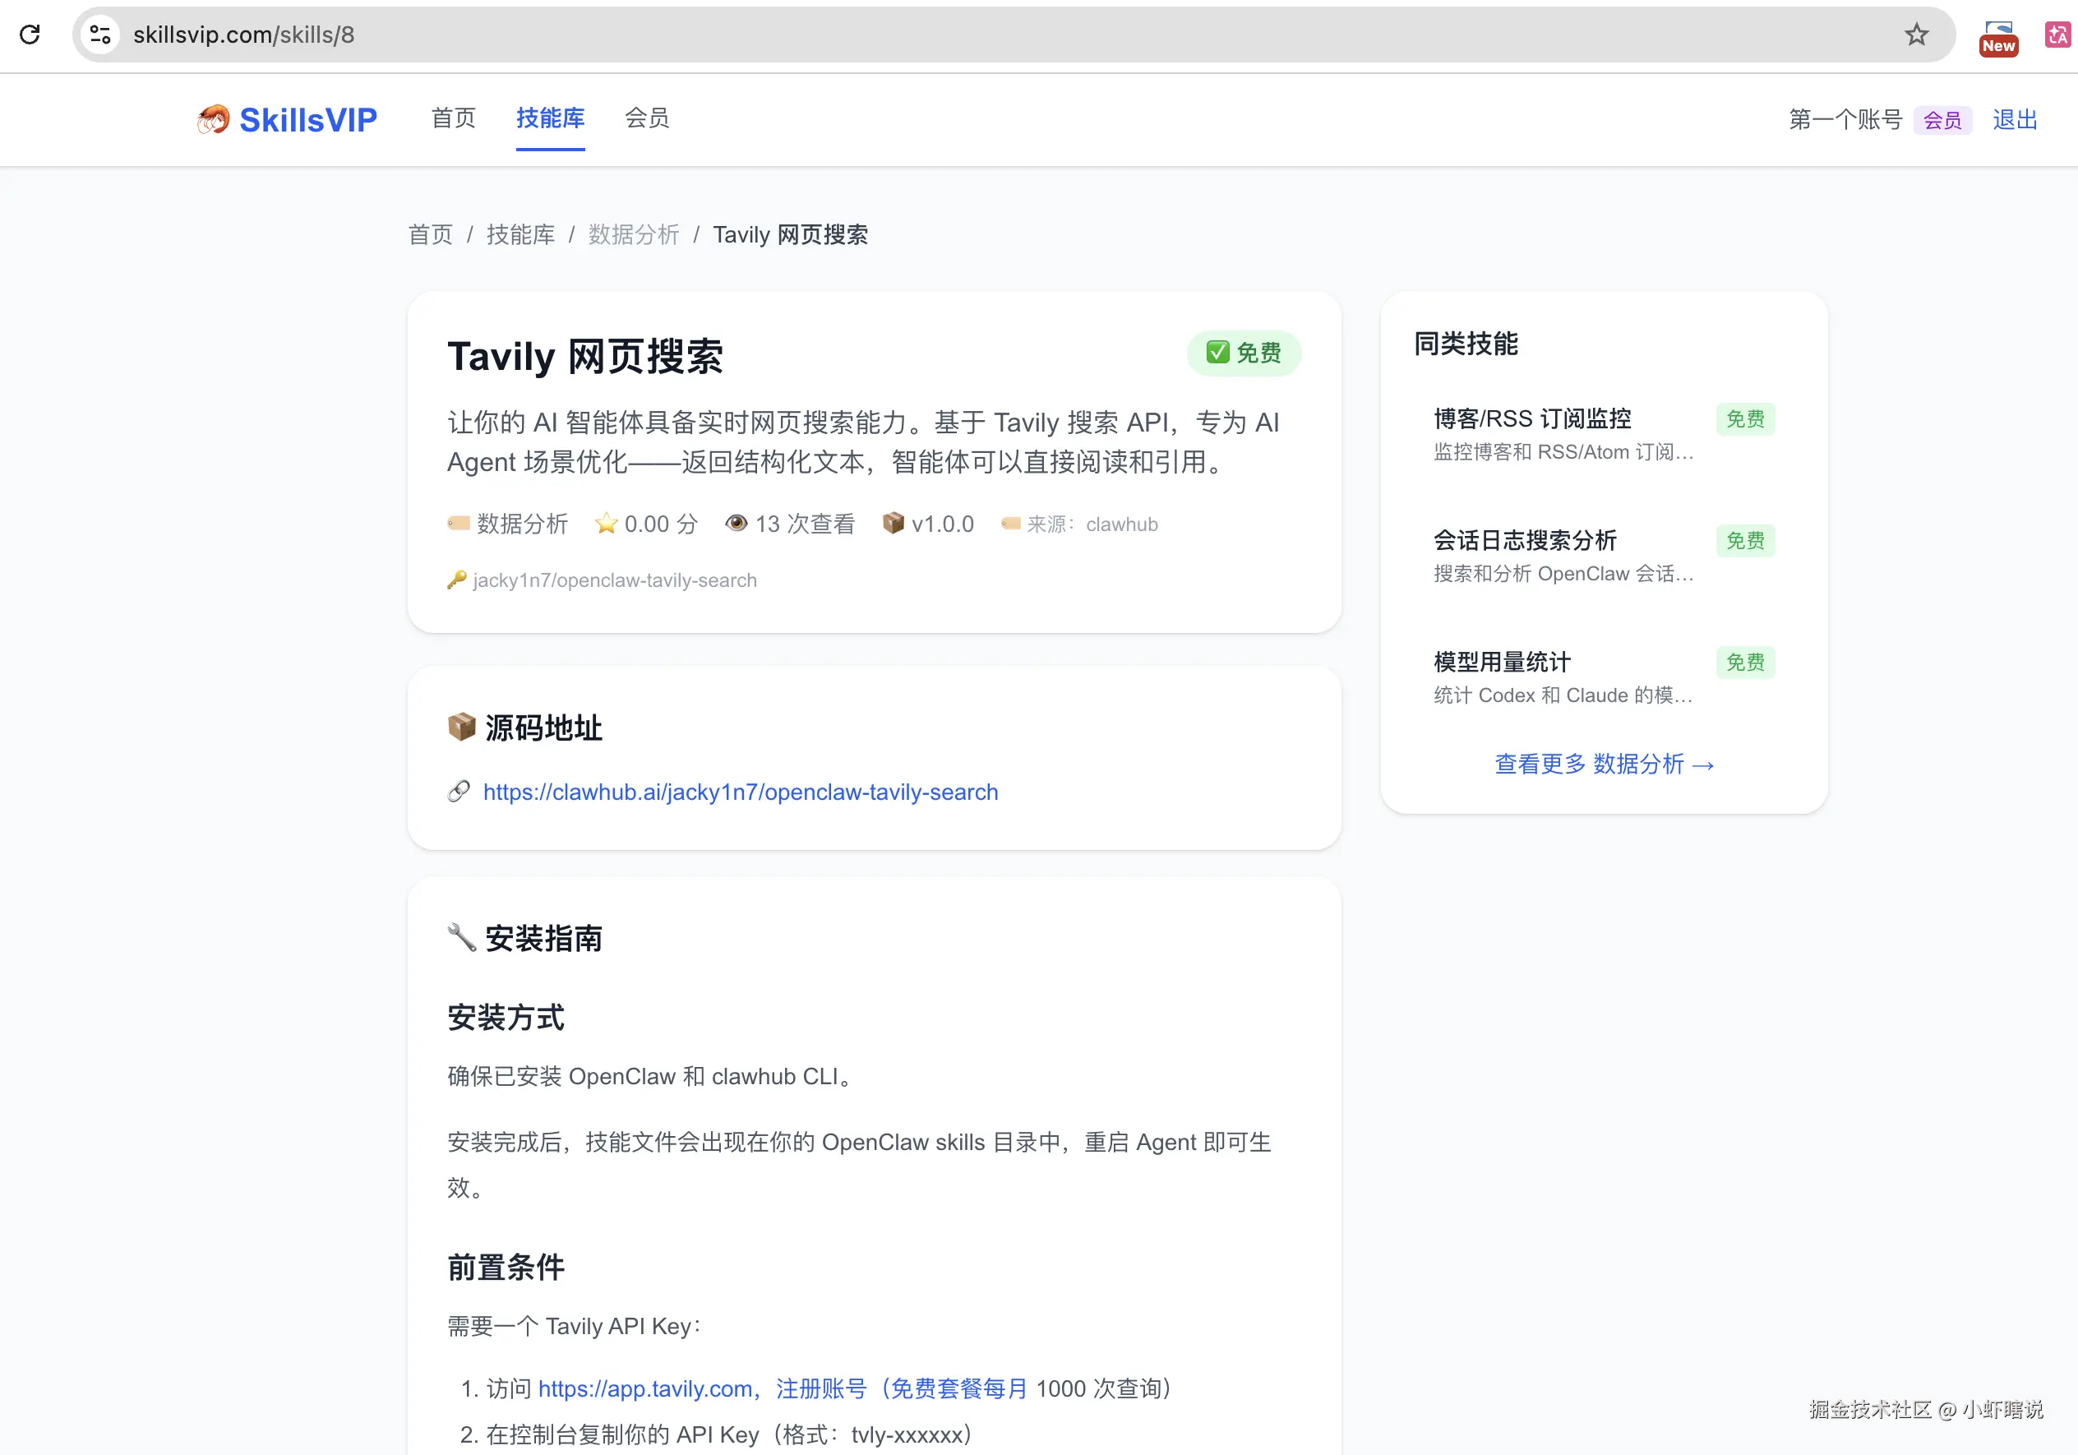Image resolution: width=2078 pixels, height=1455 pixels.
Task: Expand 查看更多 数据分析 link
Action: [x=1603, y=764]
